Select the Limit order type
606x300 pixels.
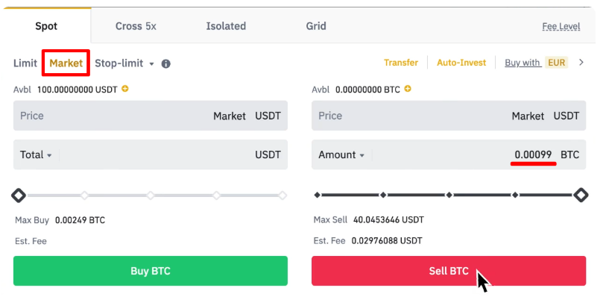point(25,63)
